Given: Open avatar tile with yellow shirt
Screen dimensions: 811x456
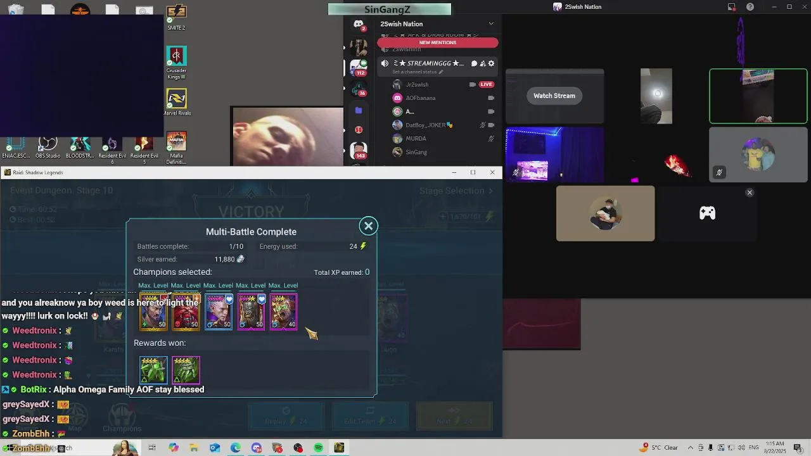Looking at the screenshot, I should click(758, 155).
